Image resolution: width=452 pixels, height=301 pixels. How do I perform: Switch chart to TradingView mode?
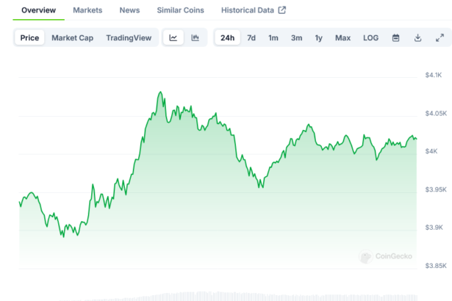[x=129, y=37]
